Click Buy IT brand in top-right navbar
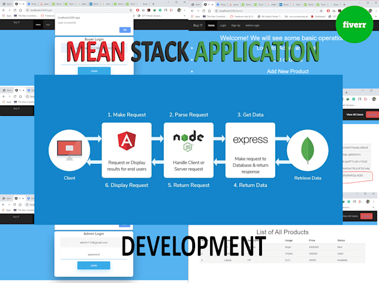Viewport: 379px width, 283px height. (198, 26)
